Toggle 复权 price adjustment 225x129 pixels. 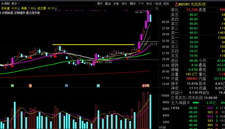click(100, 4)
